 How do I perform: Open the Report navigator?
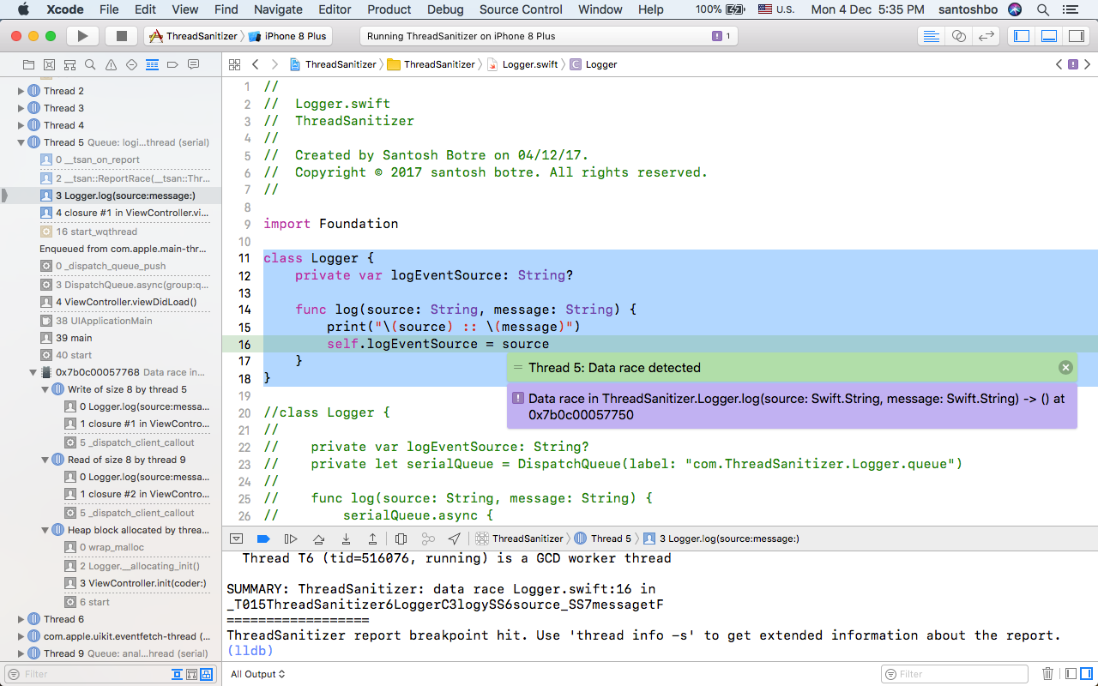click(x=193, y=64)
